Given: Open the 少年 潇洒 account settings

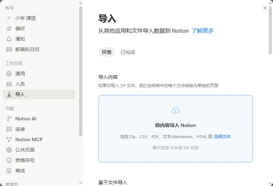Looking at the screenshot, I should point(39,18).
